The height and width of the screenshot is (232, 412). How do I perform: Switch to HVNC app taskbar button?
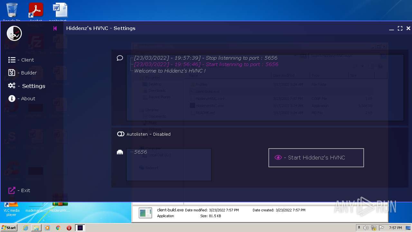pyautogui.click(x=80, y=228)
